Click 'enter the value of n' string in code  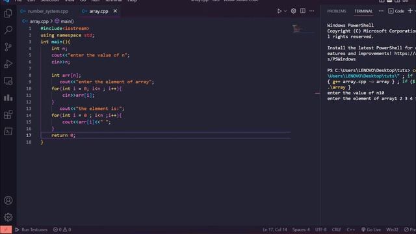click(97, 55)
